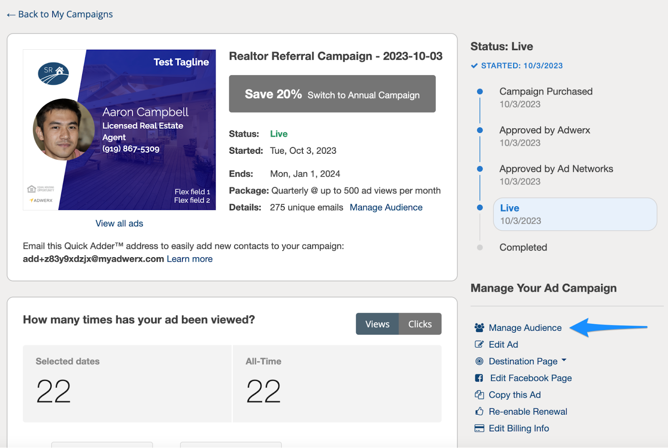This screenshot has width=668, height=448.
Task: Open Edit Ad link
Action: coord(504,344)
